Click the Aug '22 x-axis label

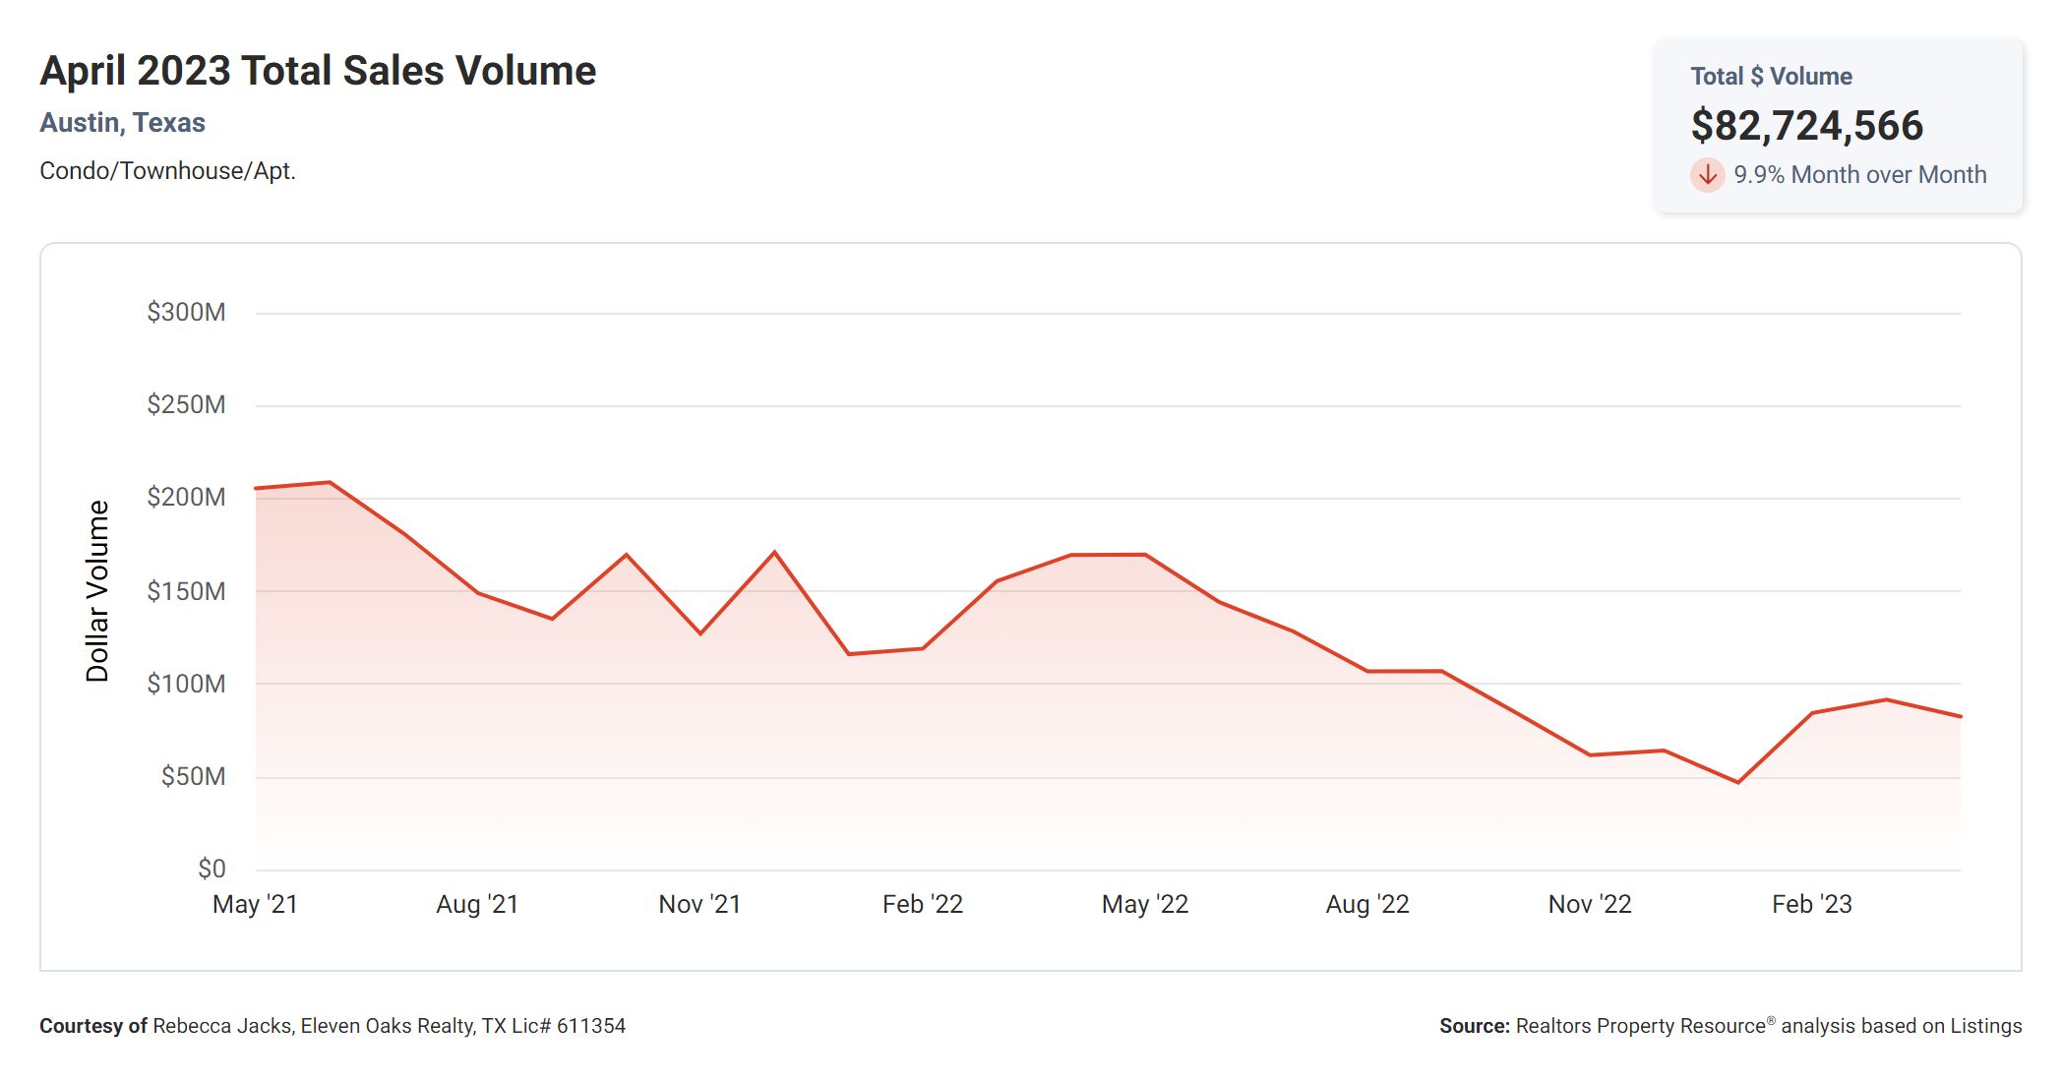pos(1366,904)
